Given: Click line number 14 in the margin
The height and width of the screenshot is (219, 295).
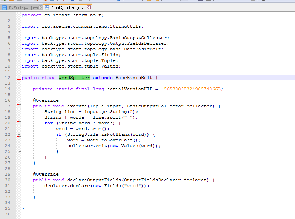Looking at the screenshot, I should click(x=7, y=89).
